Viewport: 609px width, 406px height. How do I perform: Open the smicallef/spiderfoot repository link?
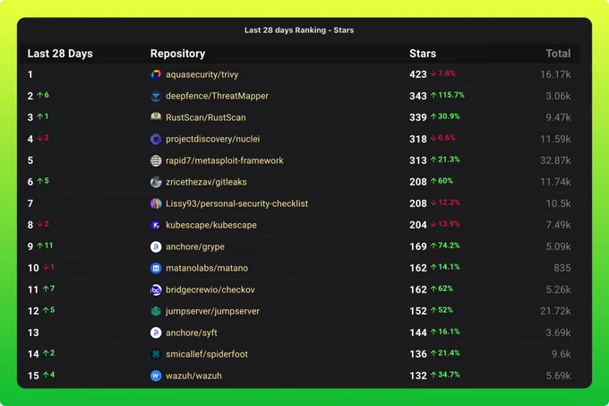click(207, 354)
